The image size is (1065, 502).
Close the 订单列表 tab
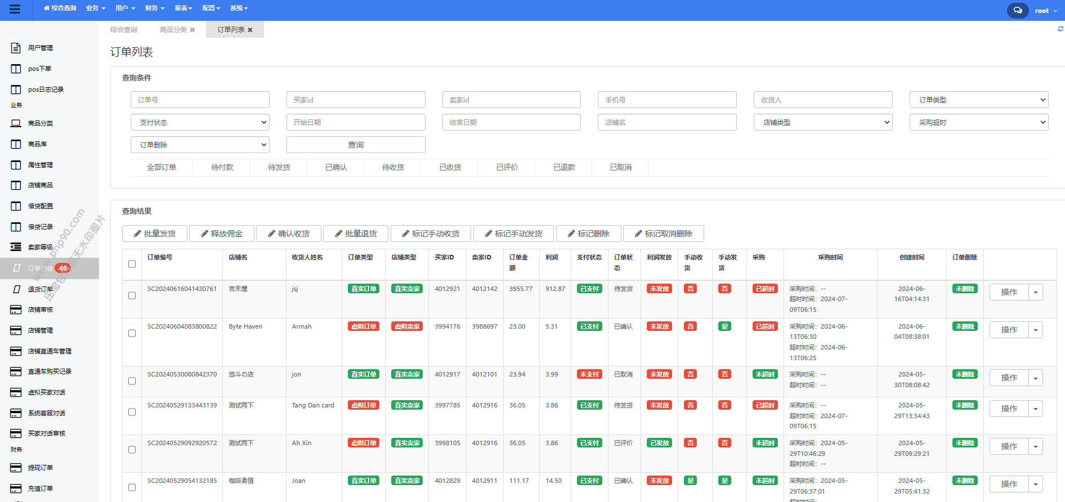[250, 30]
